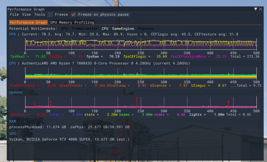The image size is (267, 162).
Task: Open the File menu
Action: [14, 14]
